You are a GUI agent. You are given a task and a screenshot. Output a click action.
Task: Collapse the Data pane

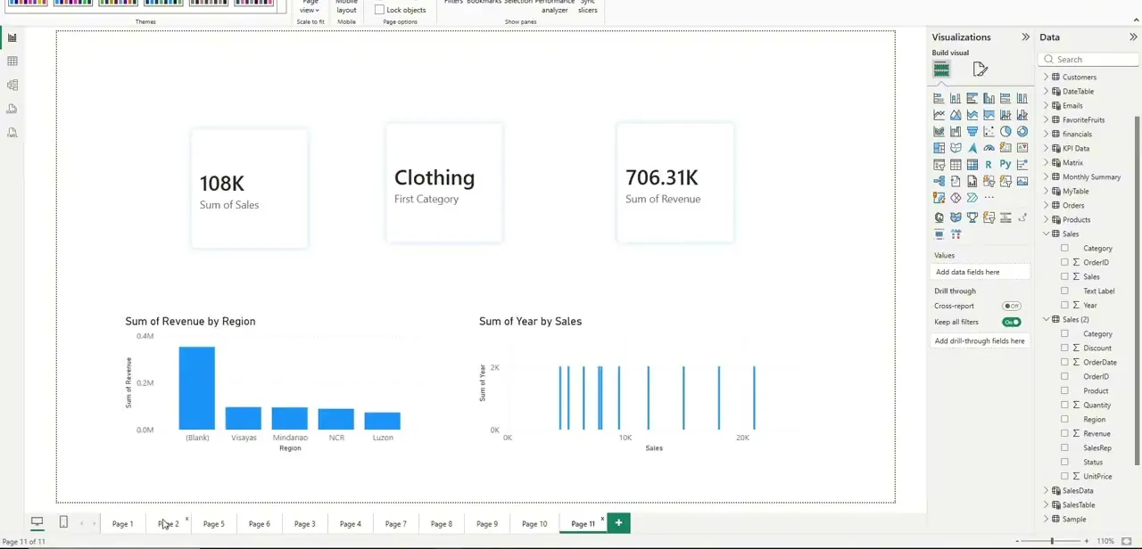point(1133,37)
